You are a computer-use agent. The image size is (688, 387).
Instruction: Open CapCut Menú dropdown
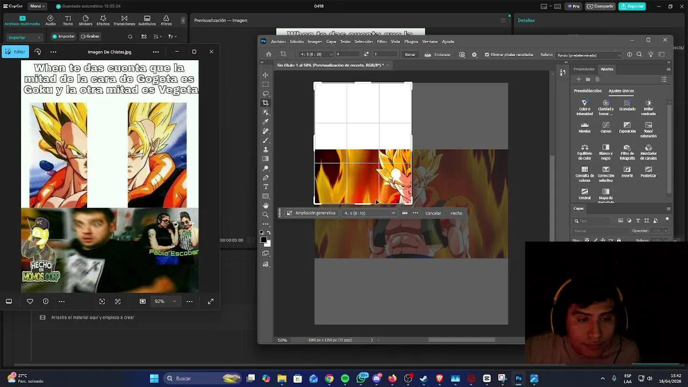(37, 6)
